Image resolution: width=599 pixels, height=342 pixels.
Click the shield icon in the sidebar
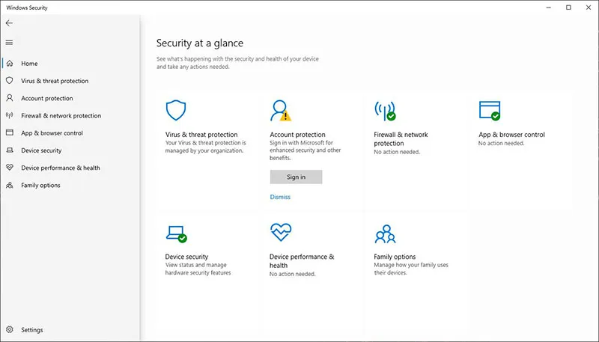point(10,81)
